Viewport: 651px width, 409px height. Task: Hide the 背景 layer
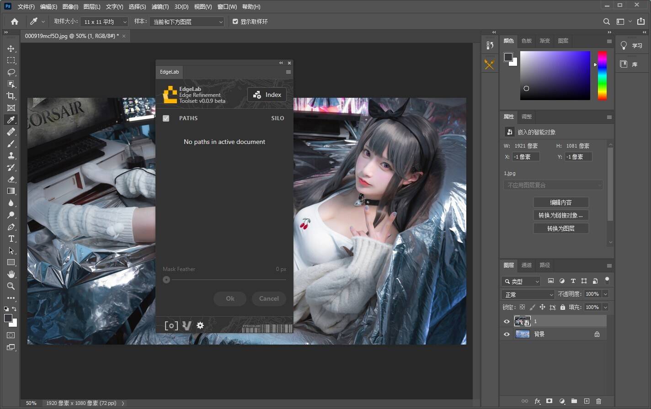coord(507,334)
